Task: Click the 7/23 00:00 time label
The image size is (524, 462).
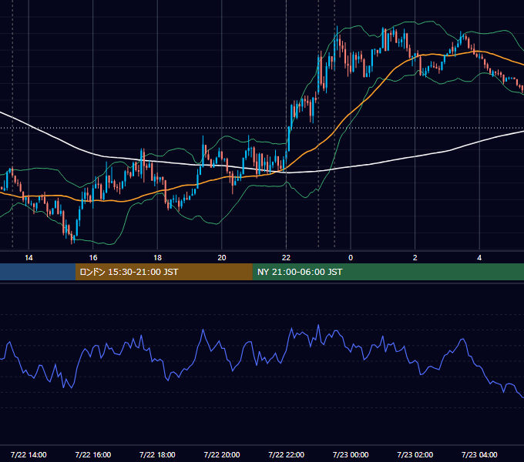Action: (x=351, y=454)
